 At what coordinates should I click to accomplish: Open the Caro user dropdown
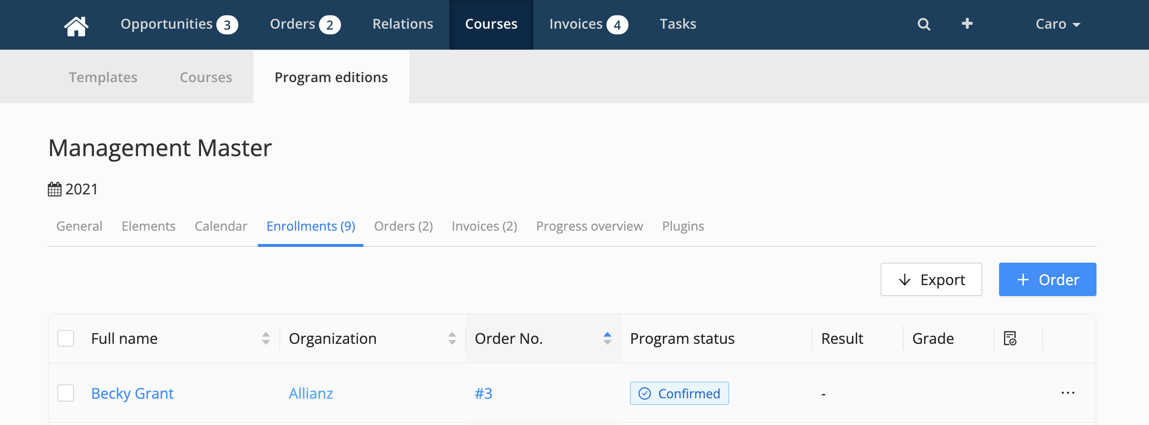click(x=1058, y=24)
